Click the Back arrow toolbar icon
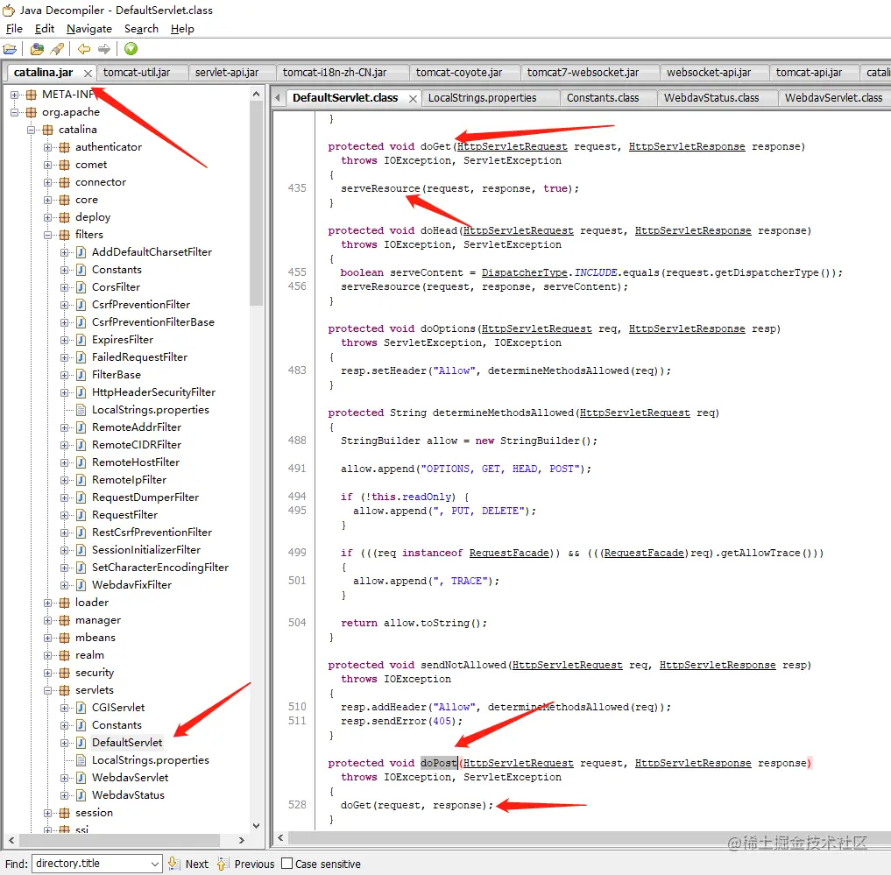The height and width of the screenshot is (875, 891). coord(84,49)
